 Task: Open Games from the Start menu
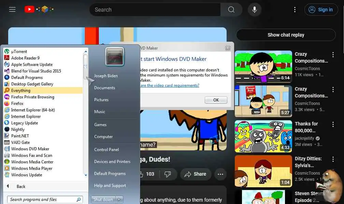coord(100,125)
